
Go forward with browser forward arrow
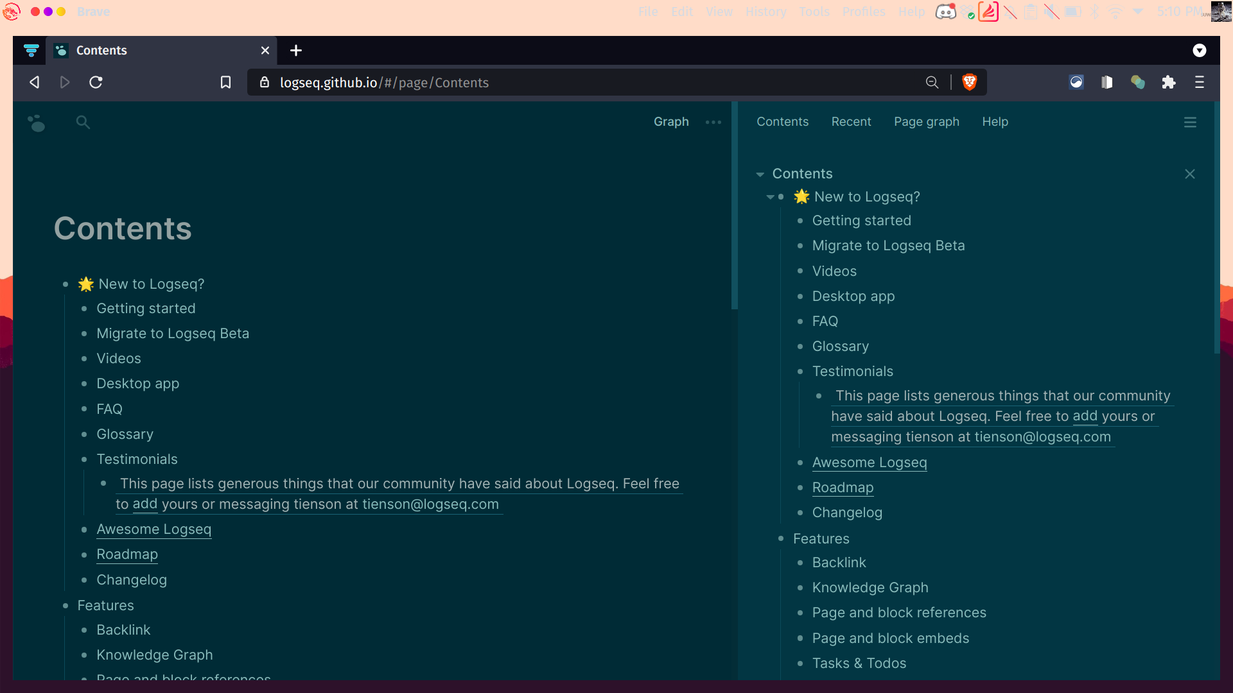[x=65, y=82]
